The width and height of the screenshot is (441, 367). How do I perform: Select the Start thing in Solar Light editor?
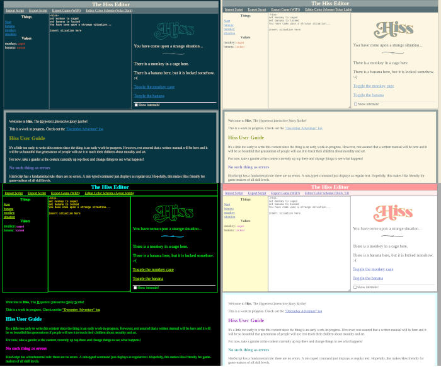click(x=227, y=21)
